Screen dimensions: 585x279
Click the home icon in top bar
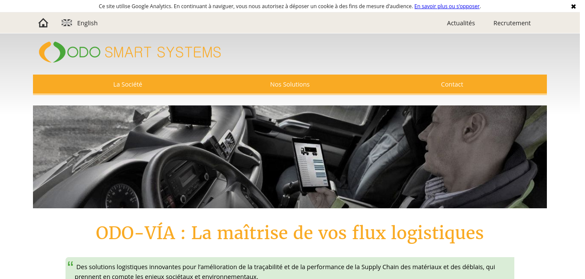(43, 23)
